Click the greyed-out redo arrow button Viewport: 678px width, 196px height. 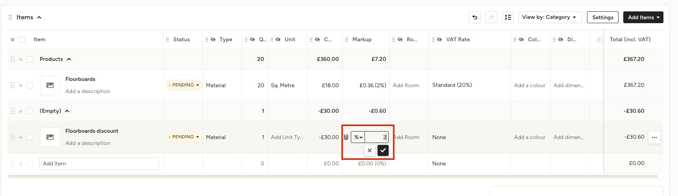pyautogui.click(x=491, y=17)
